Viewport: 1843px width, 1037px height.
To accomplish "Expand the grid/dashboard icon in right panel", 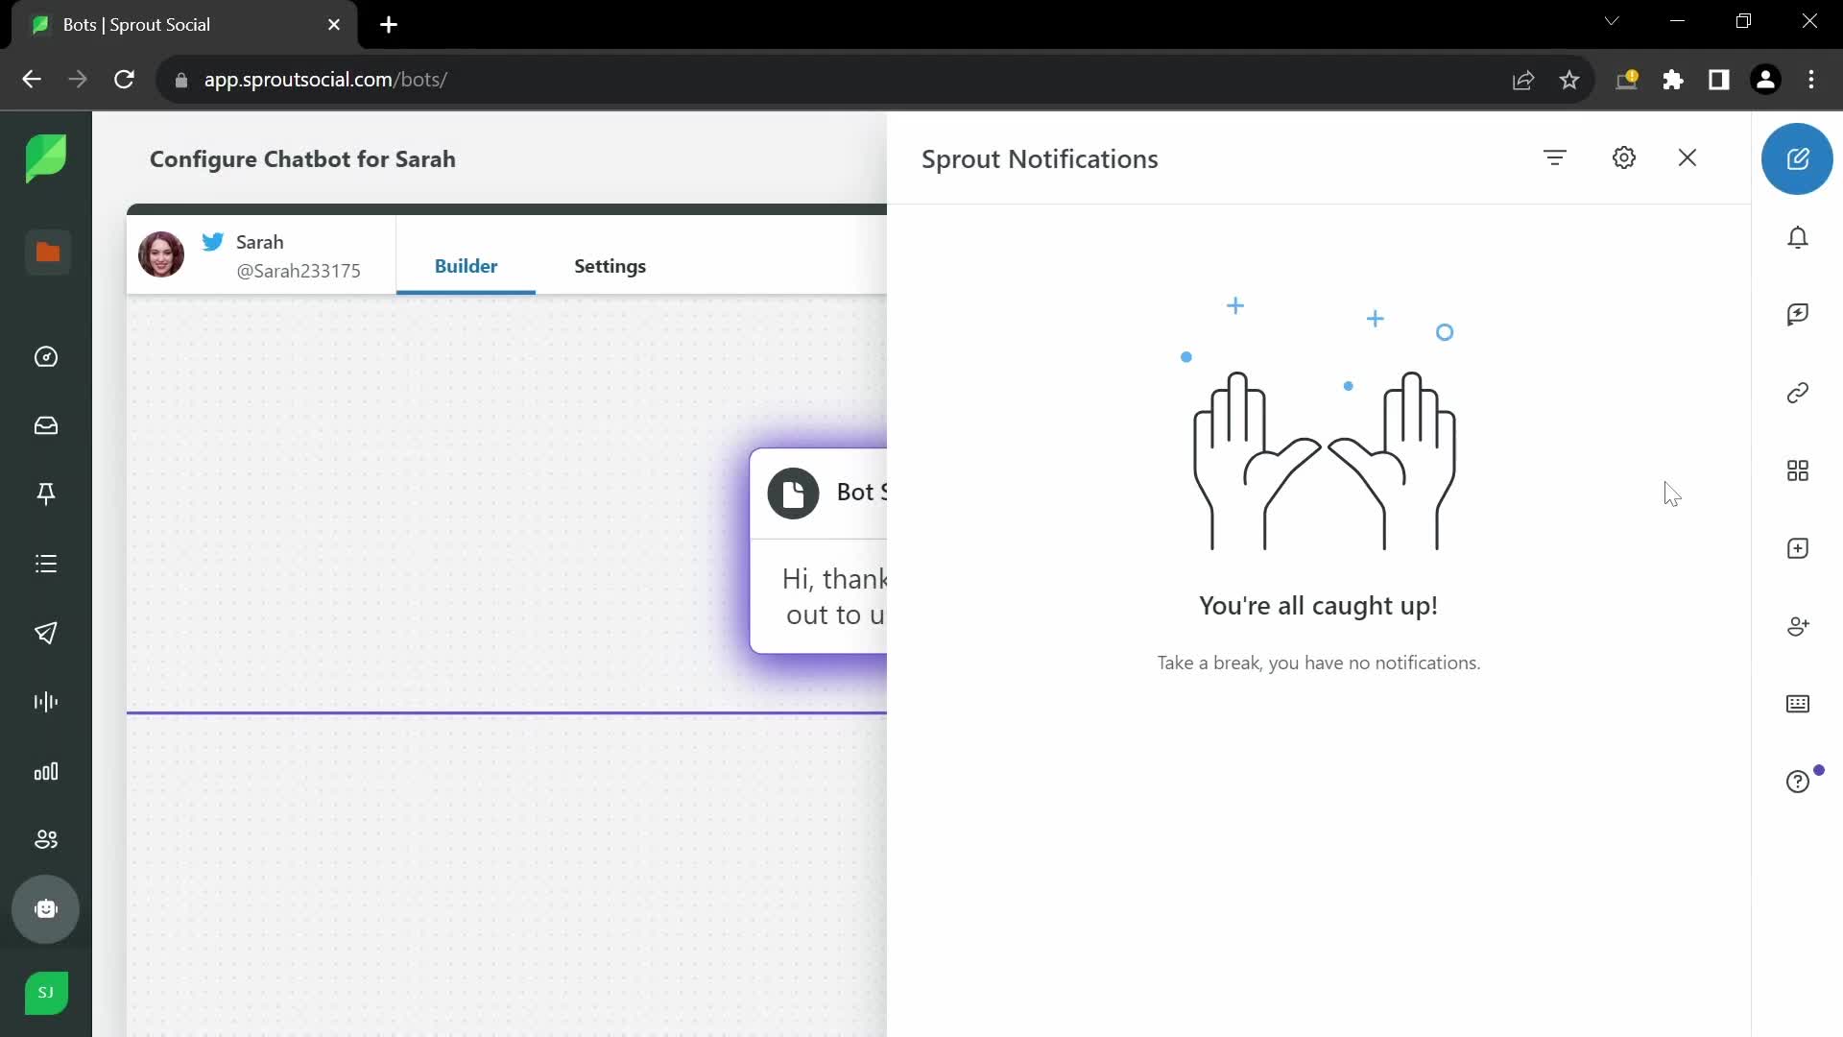I will tap(1799, 470).
